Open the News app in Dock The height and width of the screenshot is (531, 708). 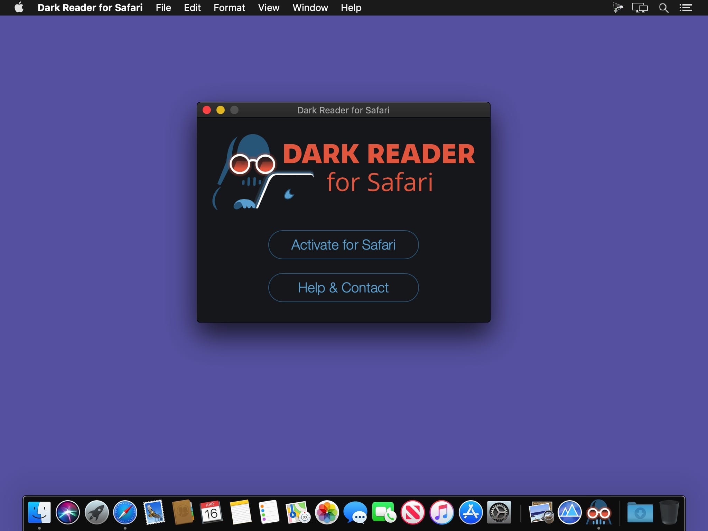413,512
